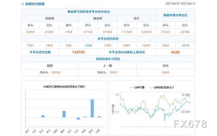Click the 1.3 left axis label
This screenshot has width=217, height=136.
pos(117,112)
